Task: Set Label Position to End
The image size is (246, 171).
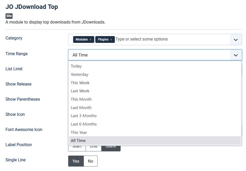Action: click(x=94, y=146)
